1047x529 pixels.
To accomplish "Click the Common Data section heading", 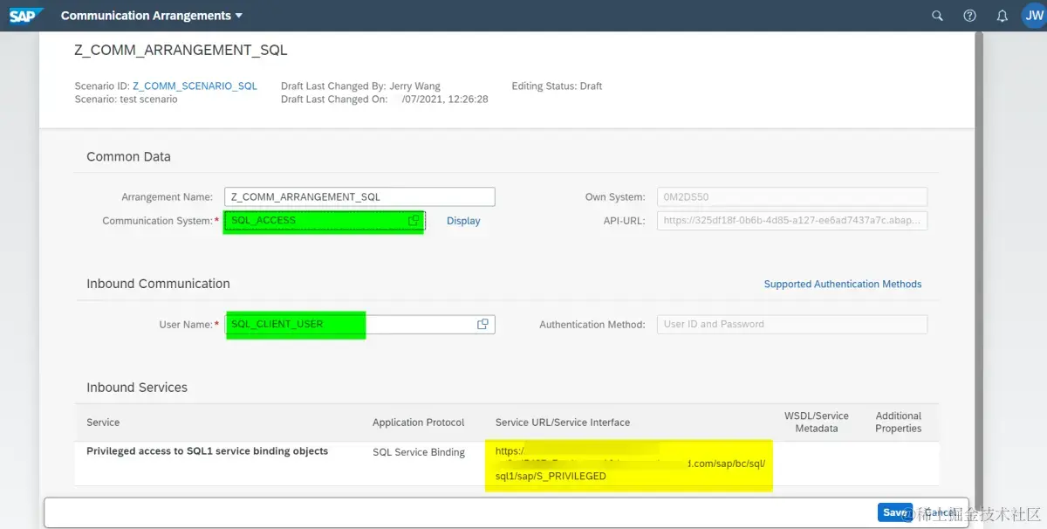I will pyautogui.click(x=128, y=157).
